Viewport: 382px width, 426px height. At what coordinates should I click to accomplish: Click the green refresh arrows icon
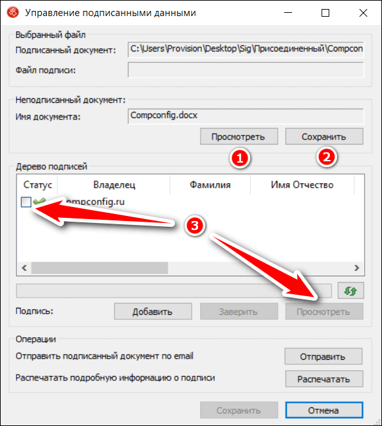(350, 291)
